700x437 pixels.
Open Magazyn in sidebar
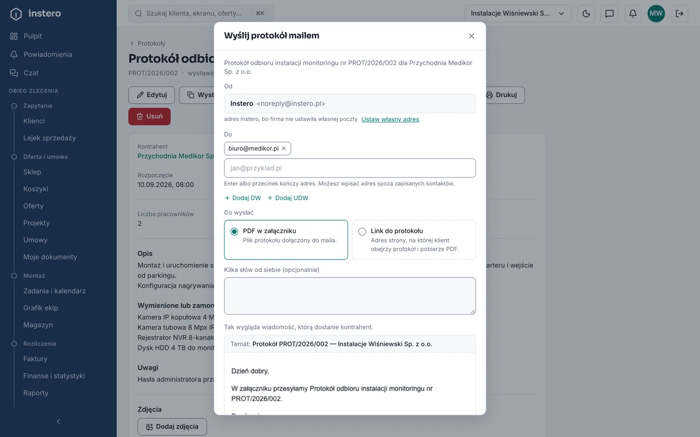(38, 325)
